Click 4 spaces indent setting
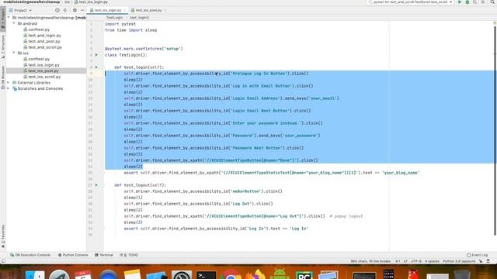Image resolution: width=497 pixels, height=279 pixels. pos(432,261)
